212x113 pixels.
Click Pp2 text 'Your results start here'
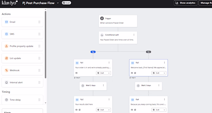(x=84, y=104)
